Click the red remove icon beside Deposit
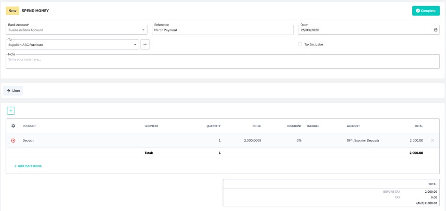 point(13,140)
